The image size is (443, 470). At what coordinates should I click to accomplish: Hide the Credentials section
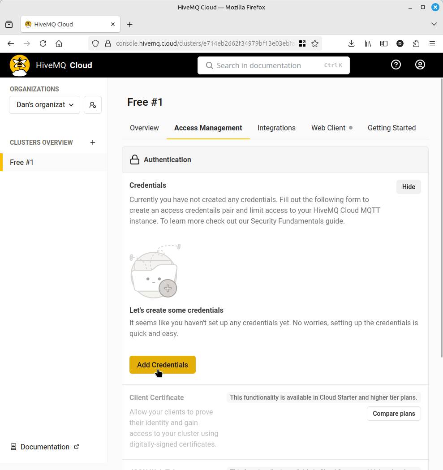point(409,187)
